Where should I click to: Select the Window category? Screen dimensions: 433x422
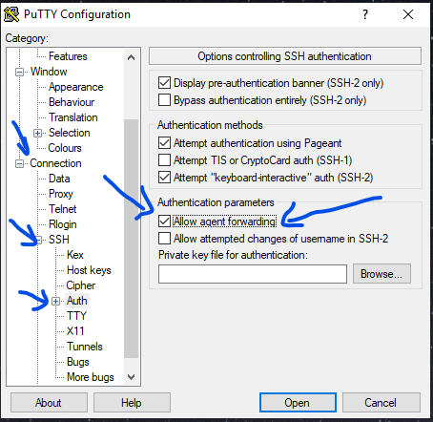click(x=49, y=72)
